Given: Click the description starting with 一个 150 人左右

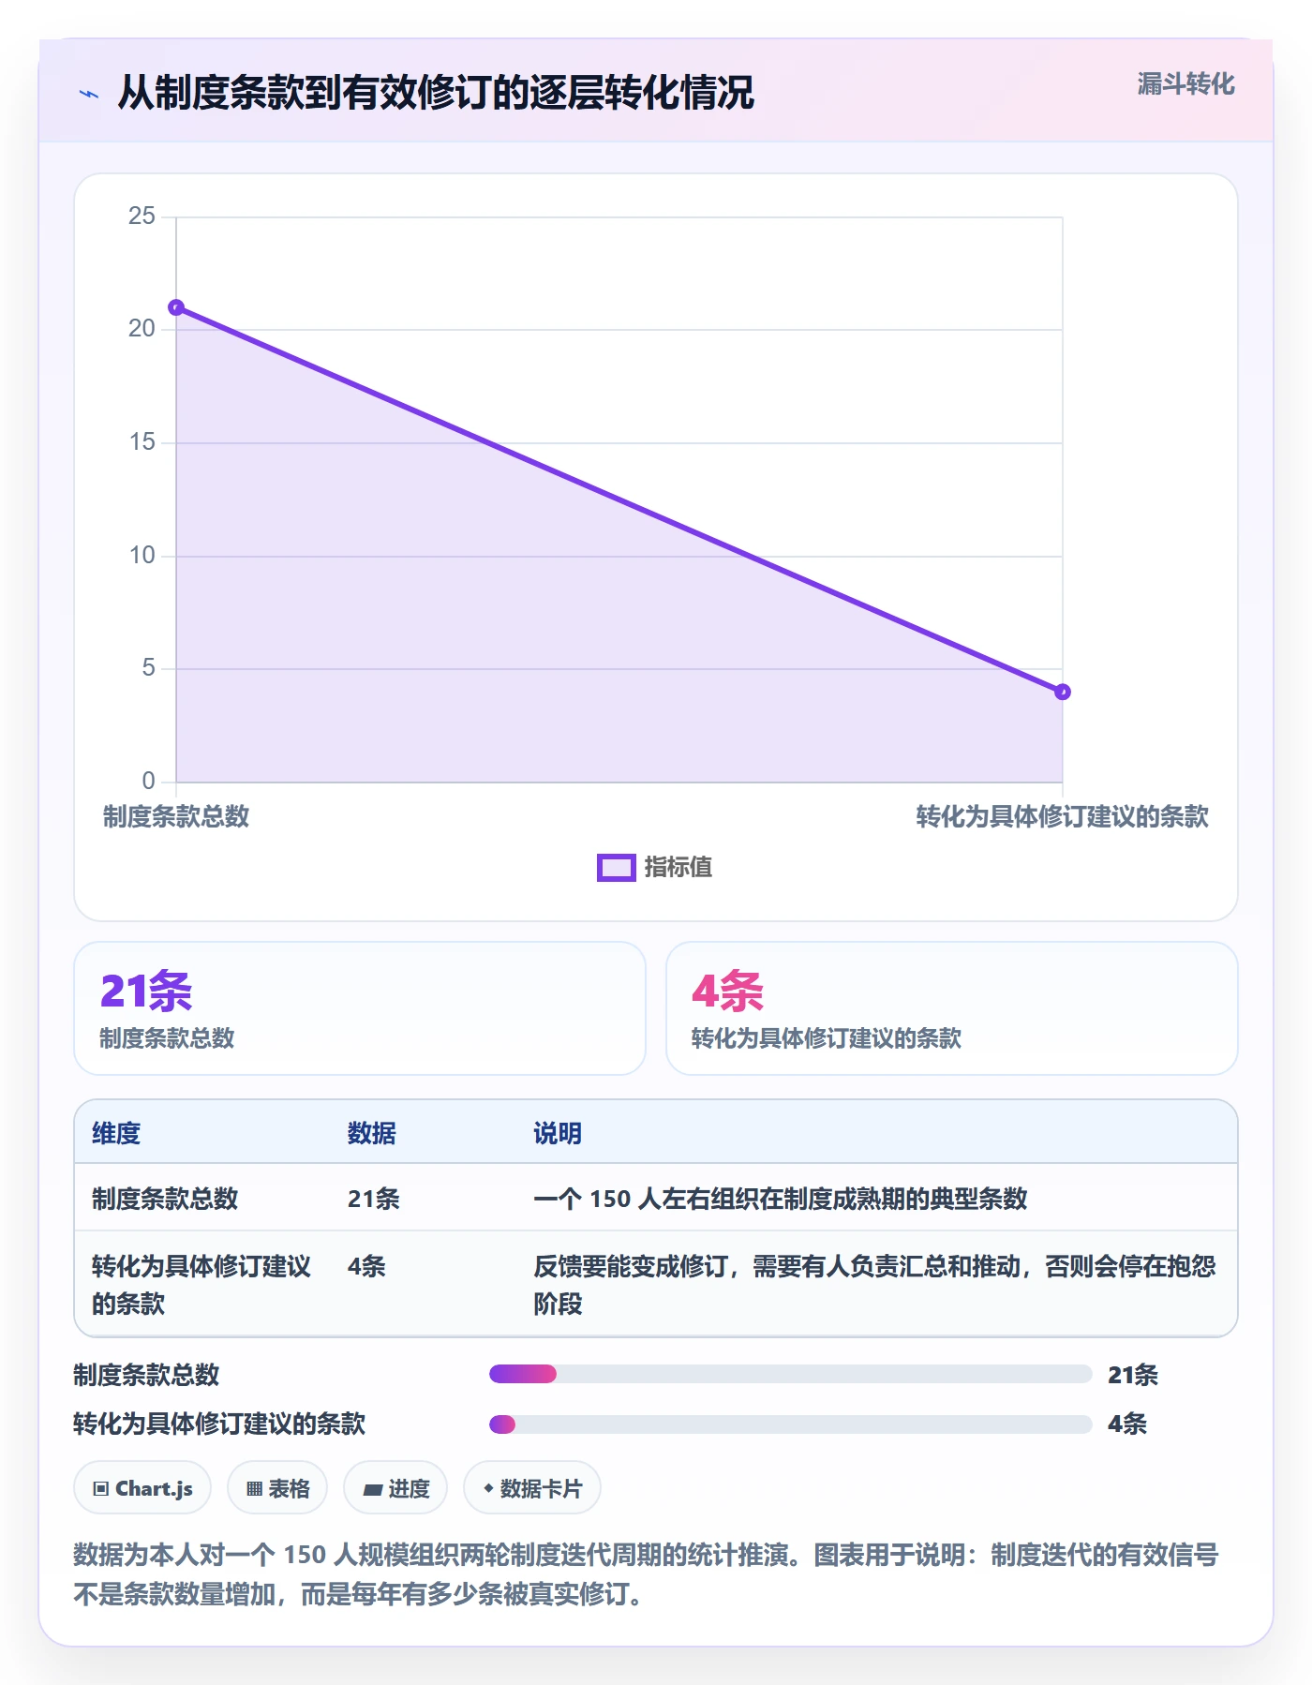Looking at the screenshot, I should [x=781, y=1199].
